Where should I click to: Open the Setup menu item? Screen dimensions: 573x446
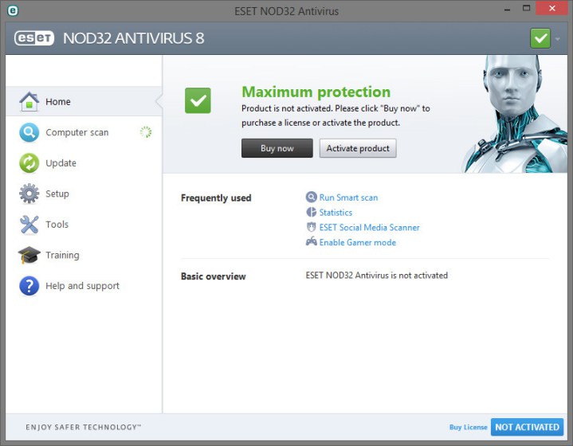57,194
